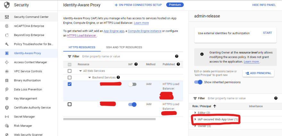Open the HTTPS Load Balancer link
Image resolution: width=282 pixels, height=136 pixels.
(x=82, y=35)
